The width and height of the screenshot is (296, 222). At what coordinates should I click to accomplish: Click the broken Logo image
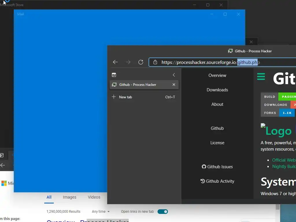[x=276, y=130]
